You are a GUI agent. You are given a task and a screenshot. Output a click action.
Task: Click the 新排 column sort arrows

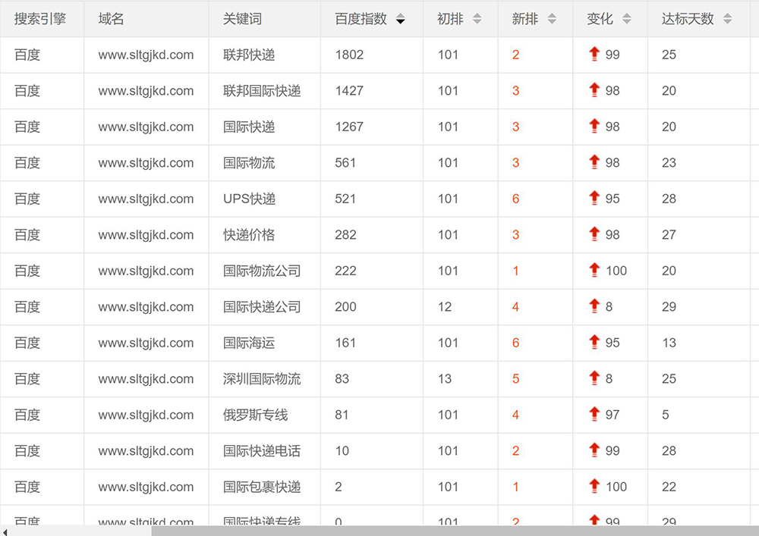click(x=552, y=20)
